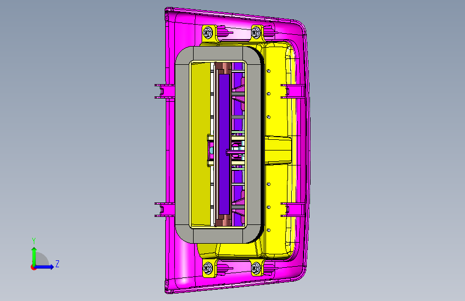Select the bottom-left mounting screw on the model
The image size is (465, 301).
point(208,267)
